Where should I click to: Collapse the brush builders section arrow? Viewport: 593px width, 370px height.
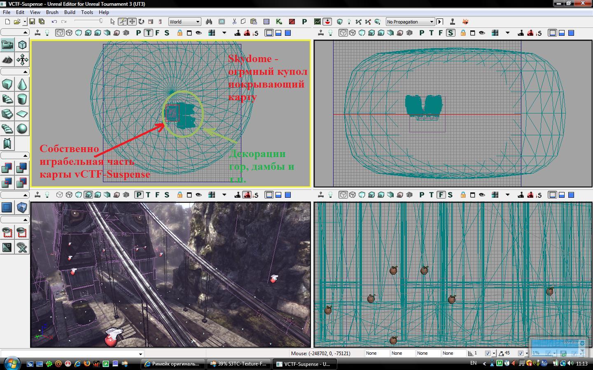click(25, 72)
